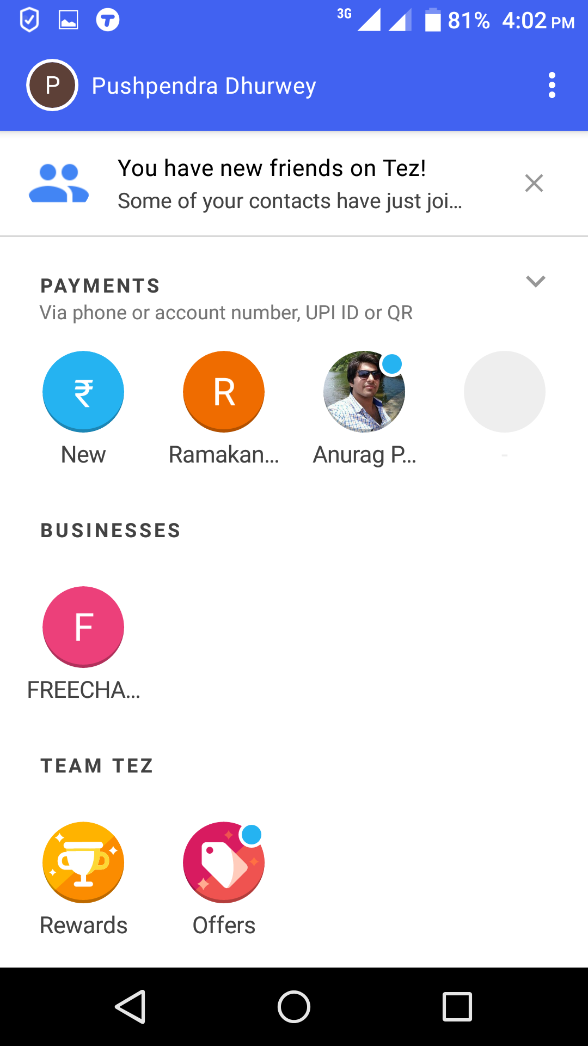Open FREECHA business icon
The image size is (588, 1046).
[x=83, y=627]
